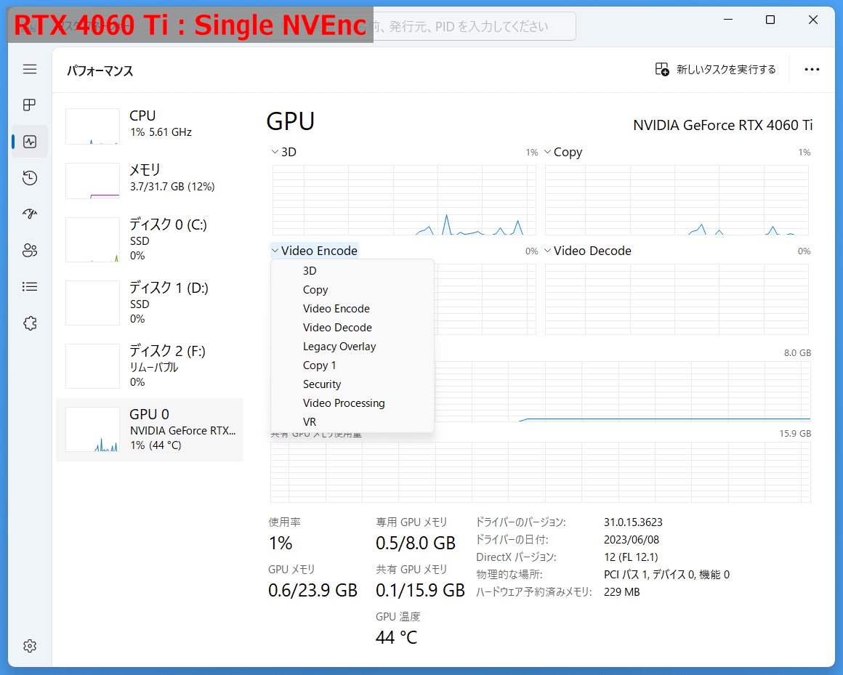This screenshot has height=675, width=843.
Task: Expand the Copy engine dropdown
Action: coord(563,152)
